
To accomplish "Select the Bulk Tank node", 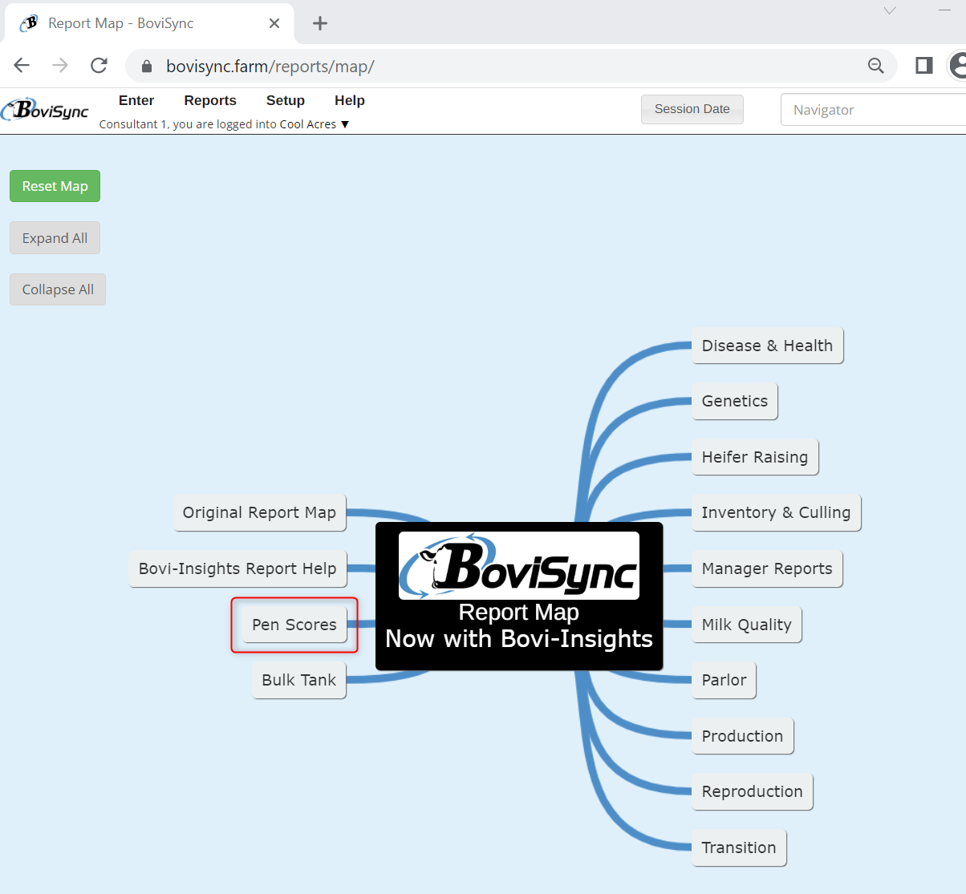I will (x=299, y=680).
